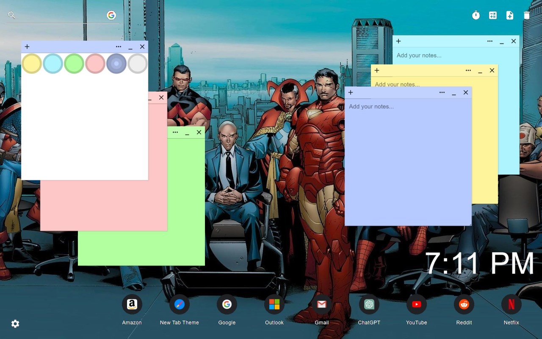
Task: Pick the purple-blue color swatch
Action: [x=116, y=64]
